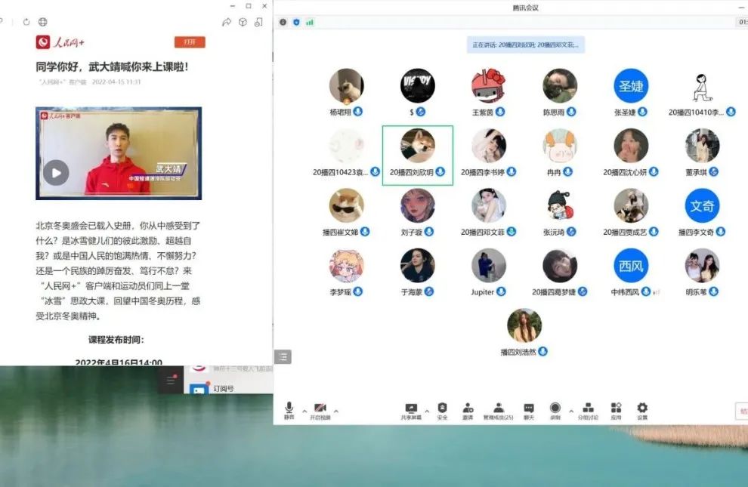Open the Security shield option in toolbar
The image size is (748, 487).
pos(442,408)
